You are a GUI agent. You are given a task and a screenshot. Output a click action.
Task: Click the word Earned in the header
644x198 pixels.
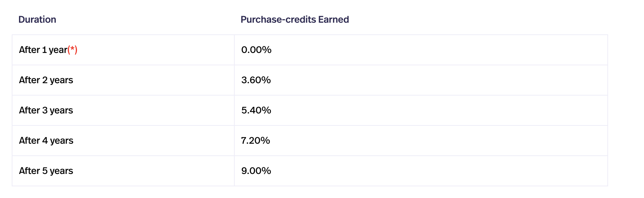(x=333, y=20)
